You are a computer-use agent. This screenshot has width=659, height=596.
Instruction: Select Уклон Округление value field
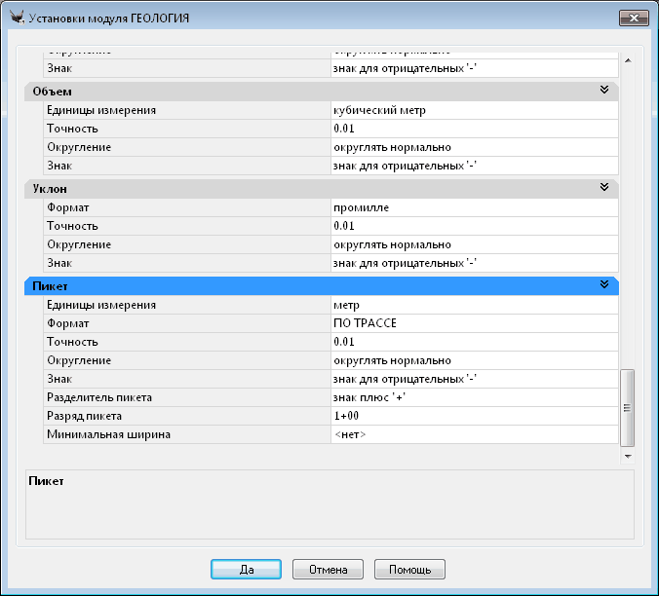(x=474, y=244)
